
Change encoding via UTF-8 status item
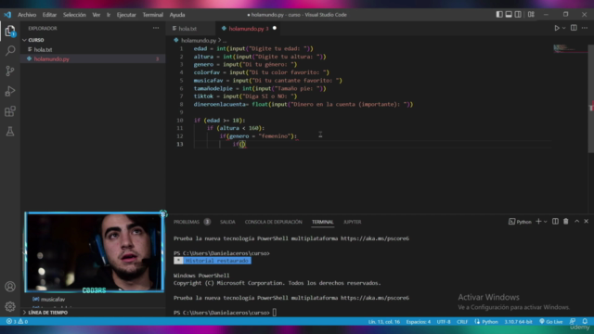[444, 322]
